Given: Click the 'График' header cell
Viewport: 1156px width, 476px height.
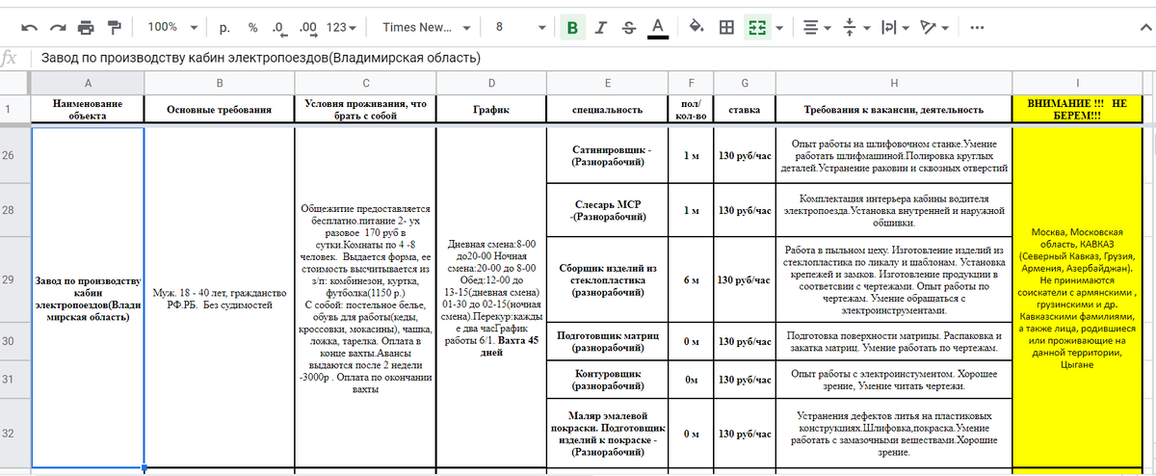Looking at the screenshot, I should pyautogui.click(x=491, y=109).
